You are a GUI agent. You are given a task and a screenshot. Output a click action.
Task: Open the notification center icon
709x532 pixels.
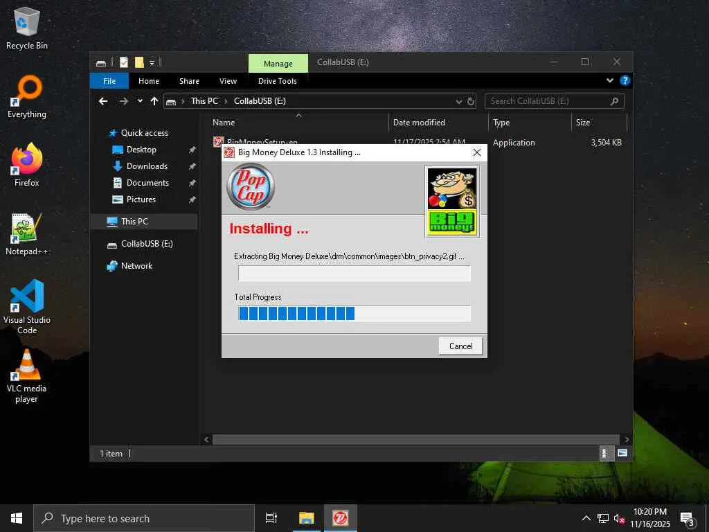click(x=688, y=519)
